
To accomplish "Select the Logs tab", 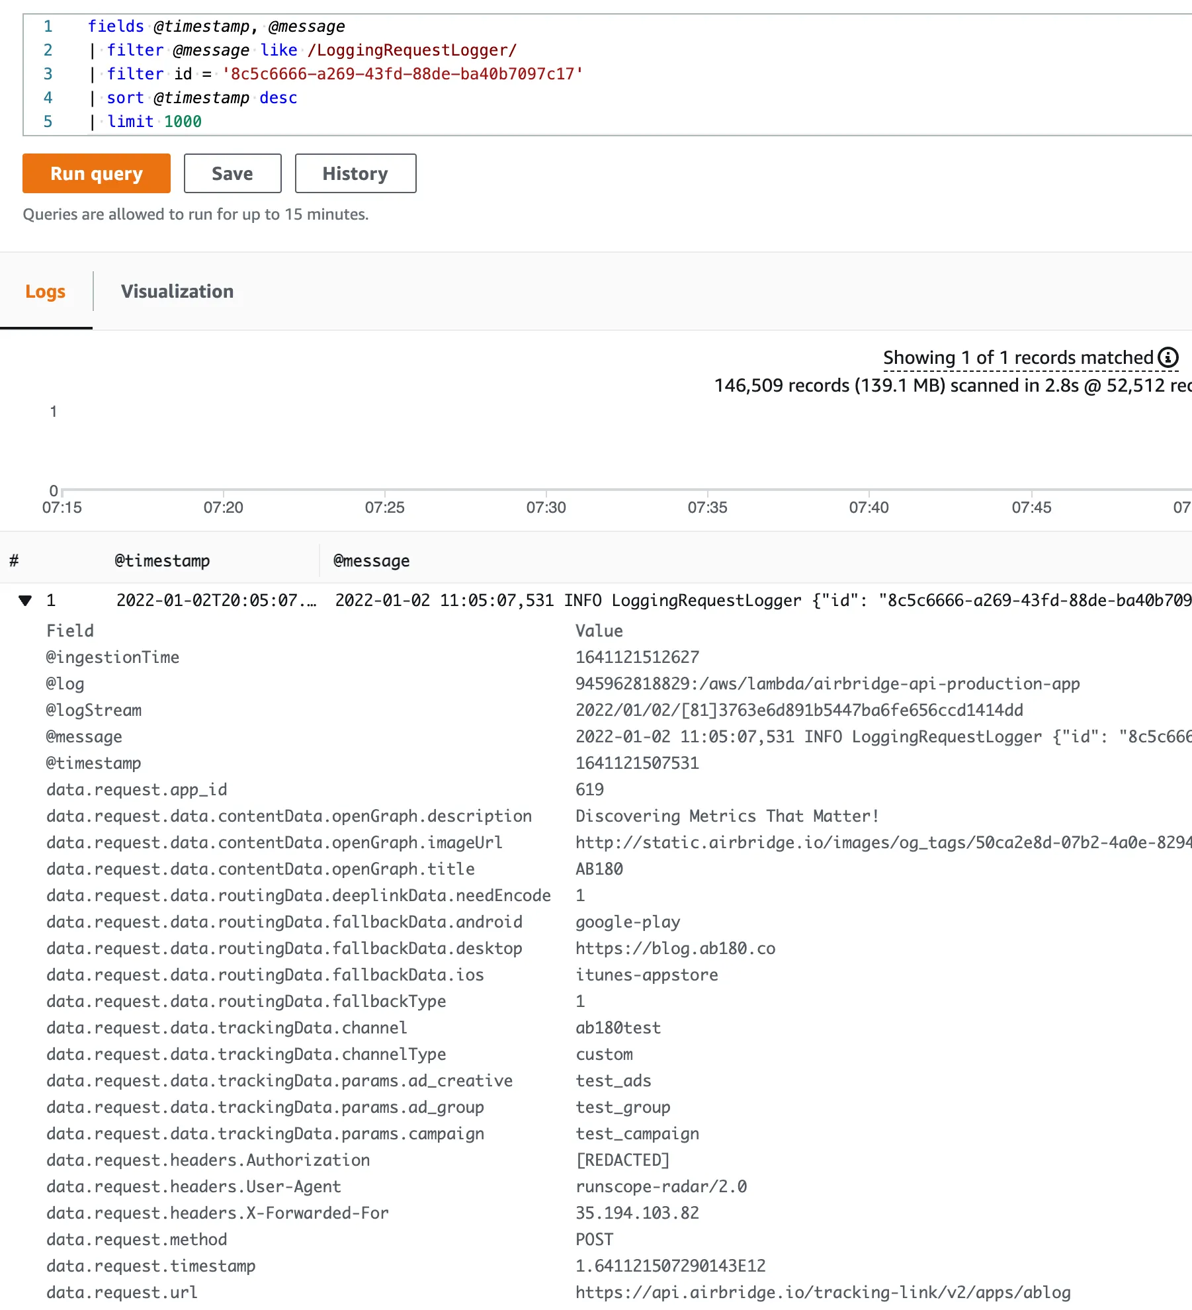I will (46, 291).
